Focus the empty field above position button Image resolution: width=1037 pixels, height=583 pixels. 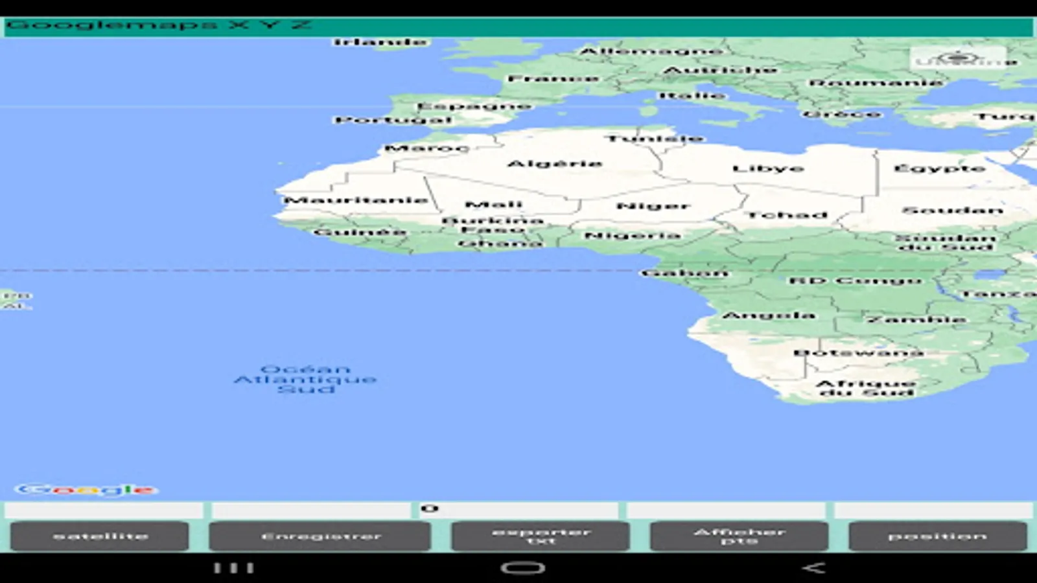(x=933, y=509)
